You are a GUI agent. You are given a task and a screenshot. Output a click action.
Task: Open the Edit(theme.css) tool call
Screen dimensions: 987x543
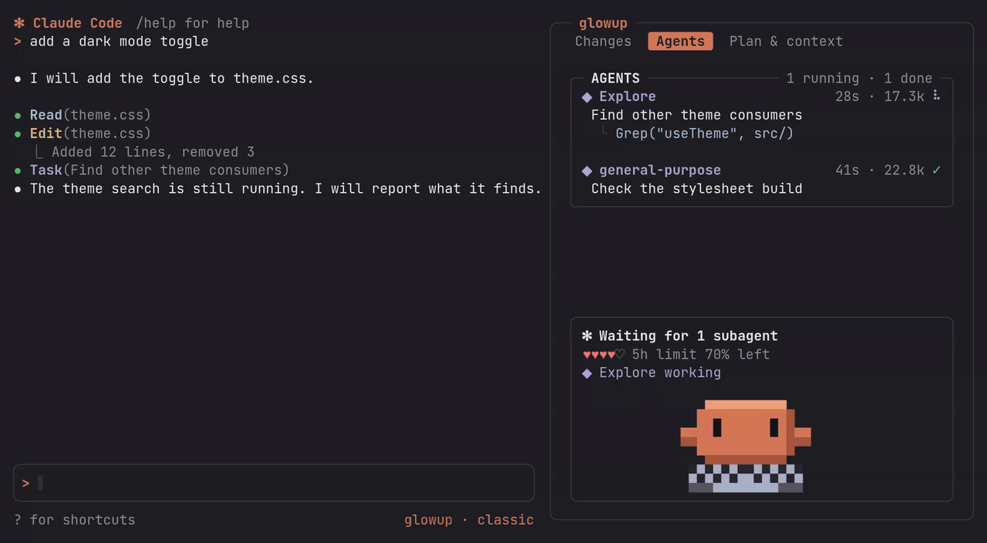coord(90,134)
